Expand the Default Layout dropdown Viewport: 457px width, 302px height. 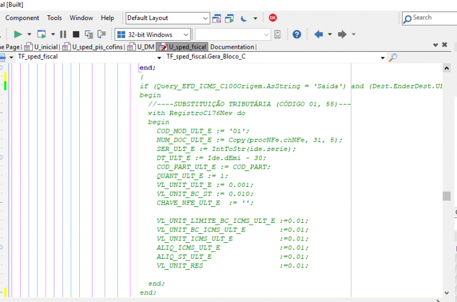click(168, 18)
